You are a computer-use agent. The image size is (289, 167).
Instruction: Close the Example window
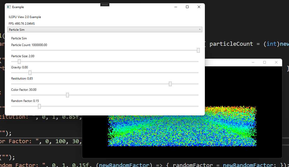tap(199, 7)
